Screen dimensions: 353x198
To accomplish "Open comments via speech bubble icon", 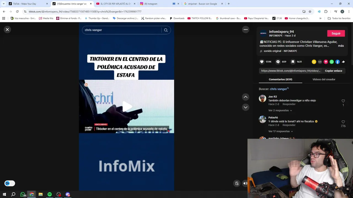I will [x=278, y=62].
